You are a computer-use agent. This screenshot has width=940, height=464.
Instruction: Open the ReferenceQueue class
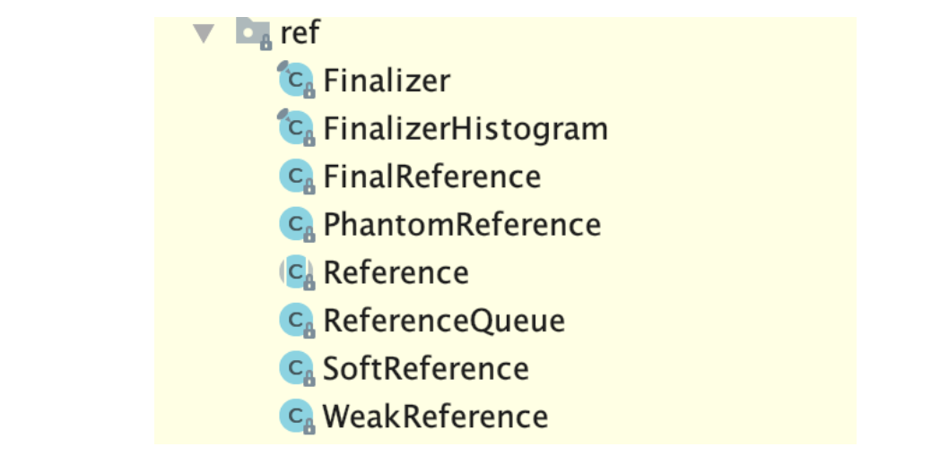(x=444, y=320)
